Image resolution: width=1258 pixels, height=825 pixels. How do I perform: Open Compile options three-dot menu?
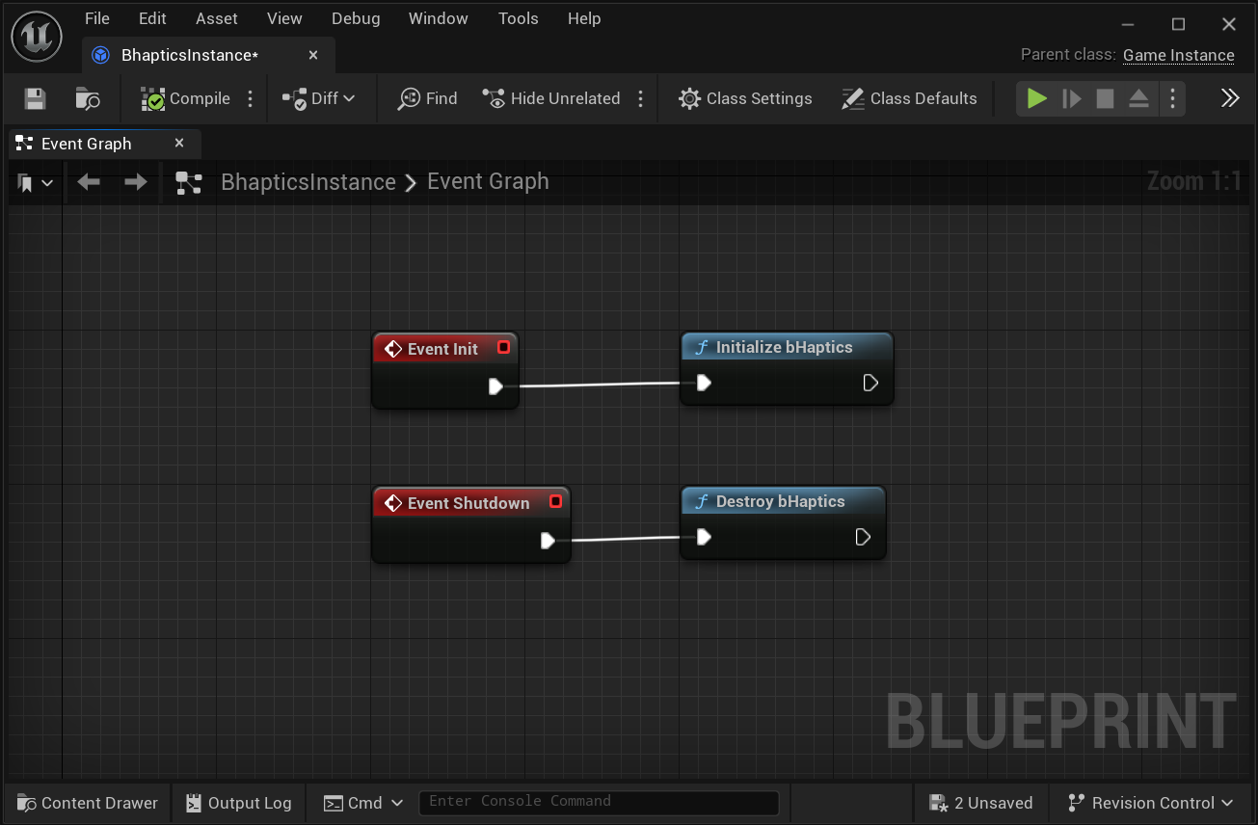tap(251, 98)
